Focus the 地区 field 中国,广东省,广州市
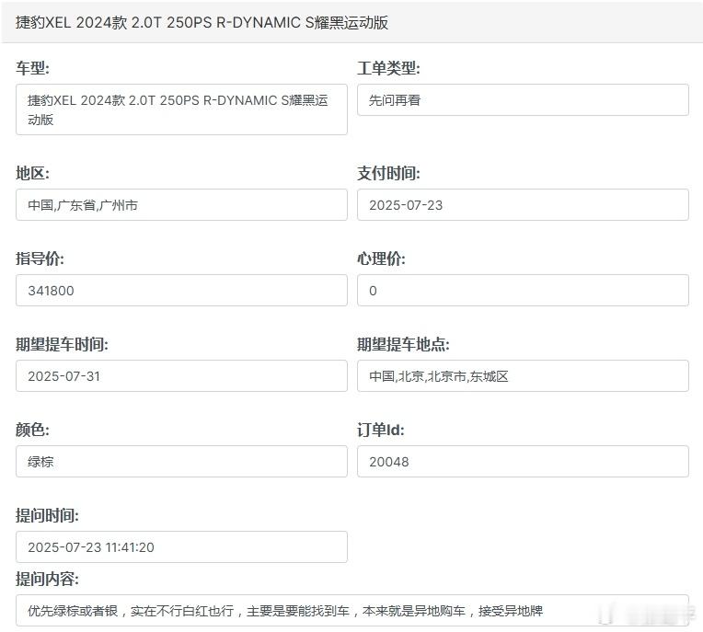The width and height of the screenshot is (703, 632). pos(181,205)
